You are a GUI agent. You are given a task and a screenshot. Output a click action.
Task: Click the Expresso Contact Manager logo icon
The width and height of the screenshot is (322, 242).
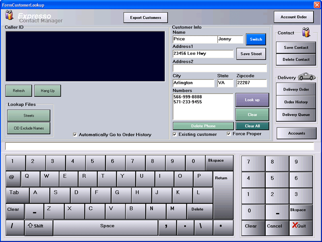point(9,16)
